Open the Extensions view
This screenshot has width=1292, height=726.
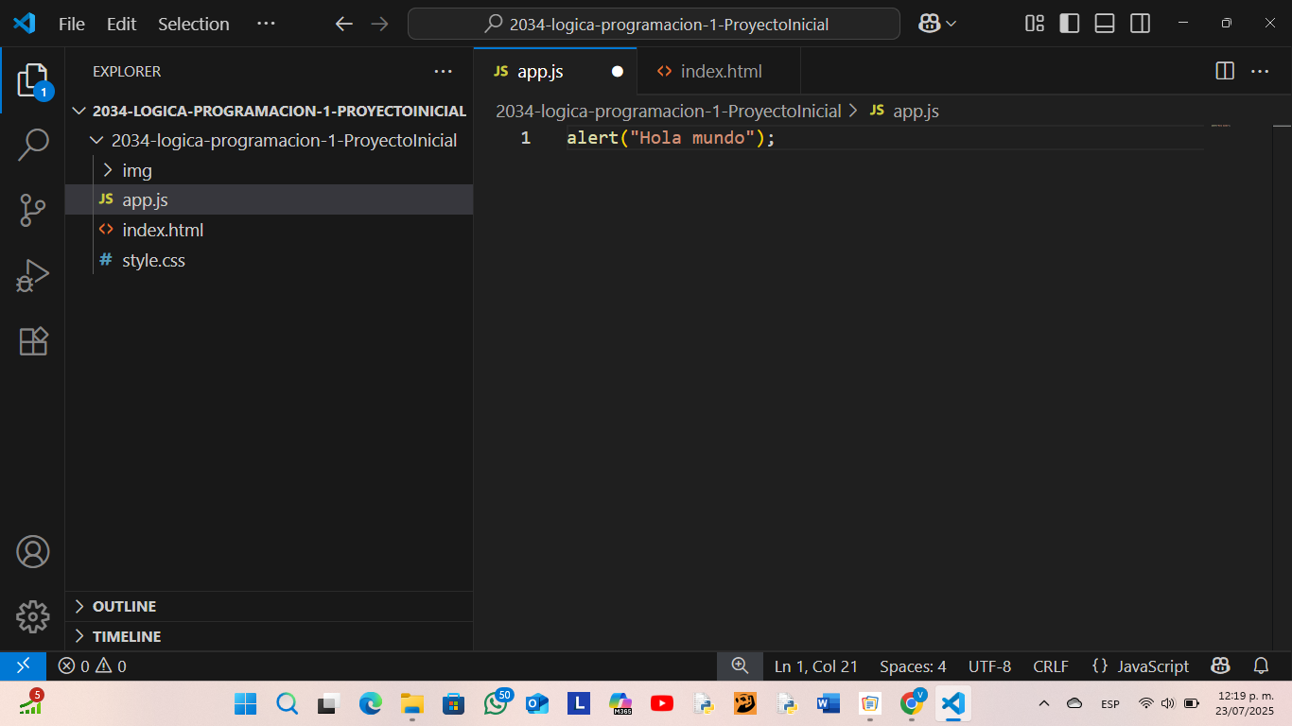click(x=32, y=340)
